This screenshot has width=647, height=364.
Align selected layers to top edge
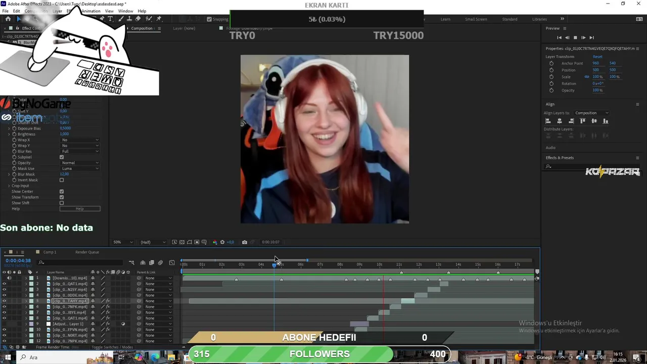pos(583,121)
